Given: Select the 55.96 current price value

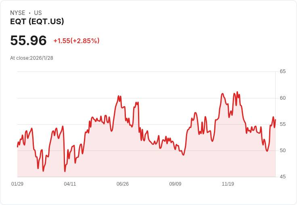Looking at the screenshot, I should tap(28, 40).
